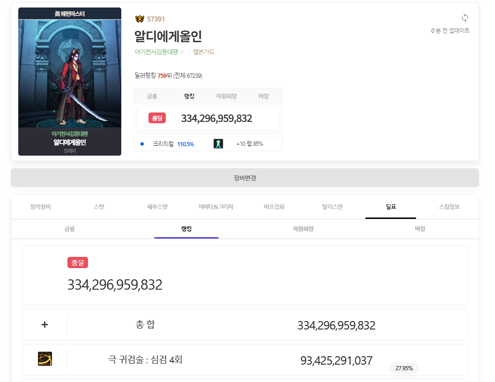Open the 스킬정보 tab
495x382 pixels.
coord(449,207)
